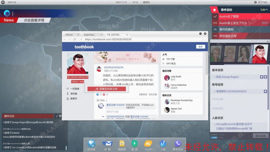Click the shield icon beside 常用昵称:GEORGEORGEOR
Viewport: 270px width, 152px height.
coord(265,91)
